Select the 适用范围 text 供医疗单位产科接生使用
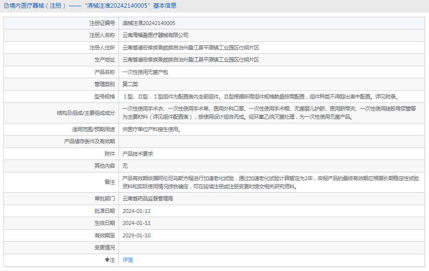 (x=152, y=129)
